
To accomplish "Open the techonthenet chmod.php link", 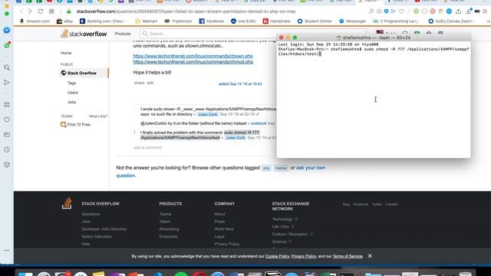I will [193, 62].
